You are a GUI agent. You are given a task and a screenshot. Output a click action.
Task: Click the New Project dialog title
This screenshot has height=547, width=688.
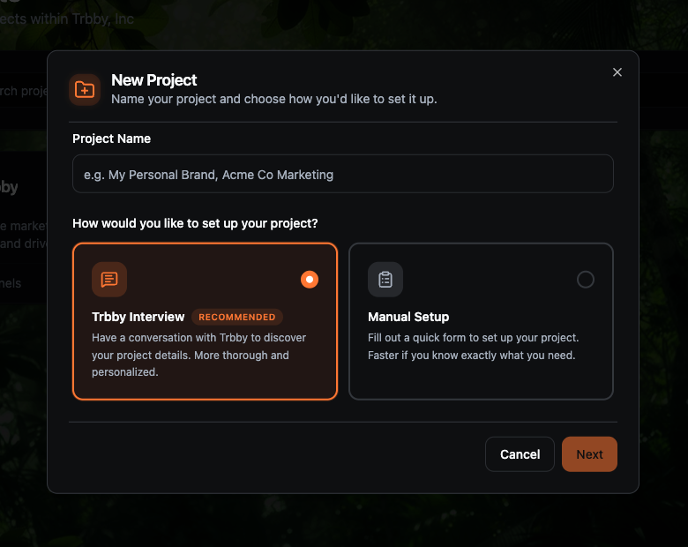pyautogui.click(x=154, y=80)
